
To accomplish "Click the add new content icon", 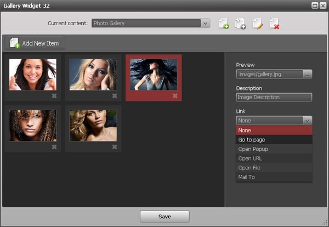I will (224, 24).
